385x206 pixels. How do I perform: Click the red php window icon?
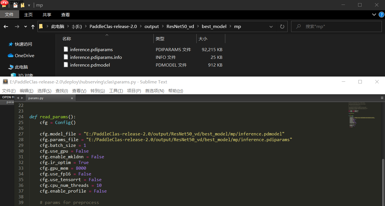pyautogui.click(x=4, y=3)
